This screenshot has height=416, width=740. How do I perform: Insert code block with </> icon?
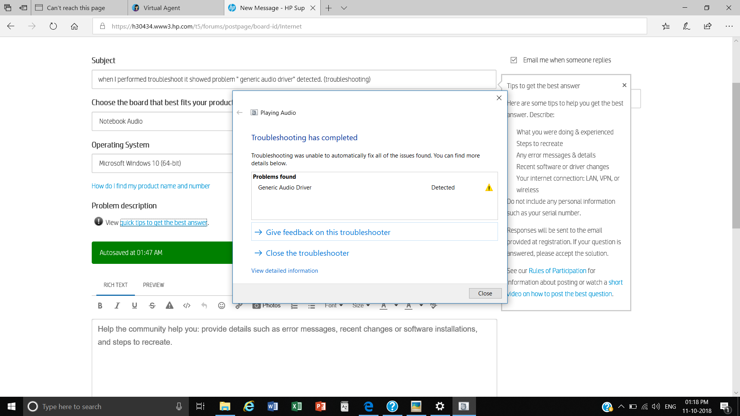[x=187, y=305]
